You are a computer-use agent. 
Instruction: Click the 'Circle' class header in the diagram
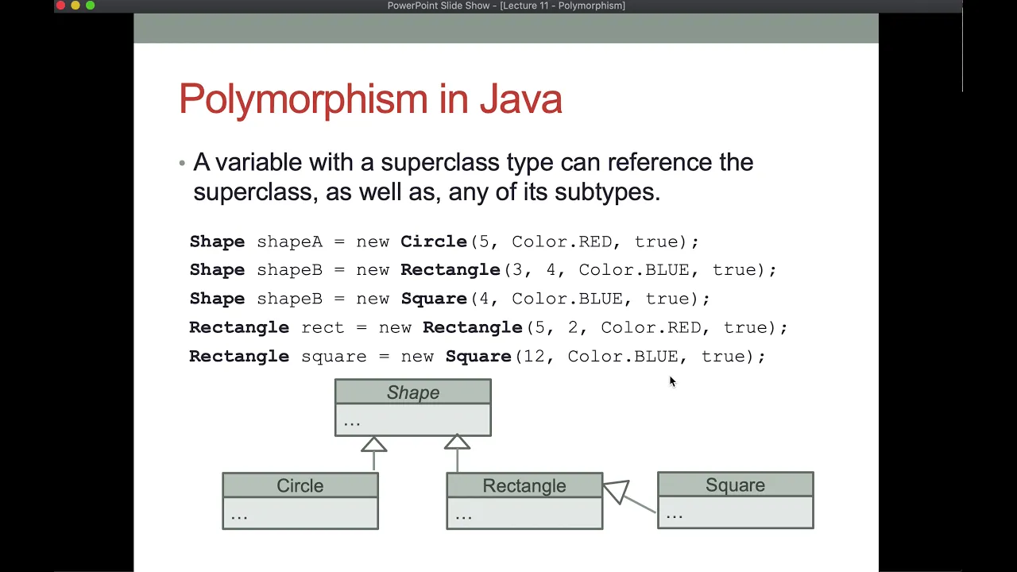tap(300, 485)
